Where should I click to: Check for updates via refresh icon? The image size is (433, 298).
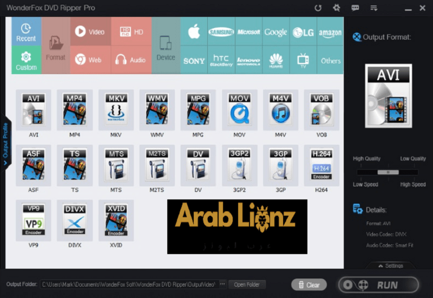click(x=318, y=8)
